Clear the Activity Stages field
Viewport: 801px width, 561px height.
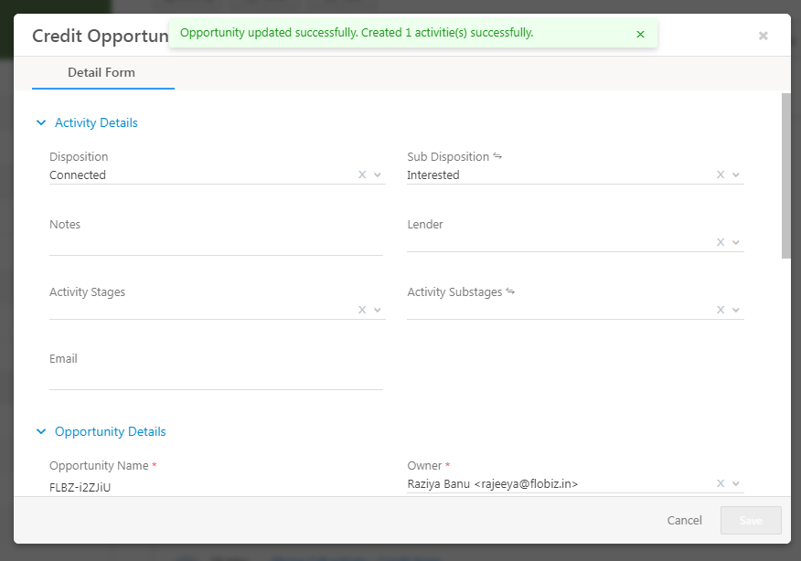[x=362, y=310]
